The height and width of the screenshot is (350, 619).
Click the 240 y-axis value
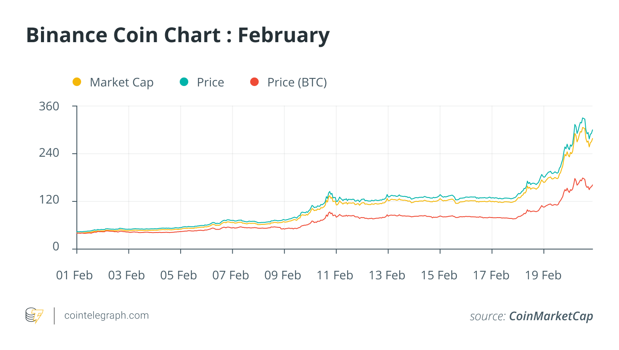click(49, 153)
